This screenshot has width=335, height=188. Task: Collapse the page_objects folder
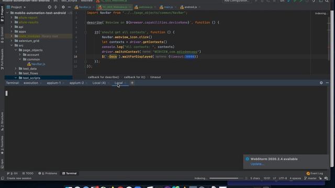(x=16, y=50)
